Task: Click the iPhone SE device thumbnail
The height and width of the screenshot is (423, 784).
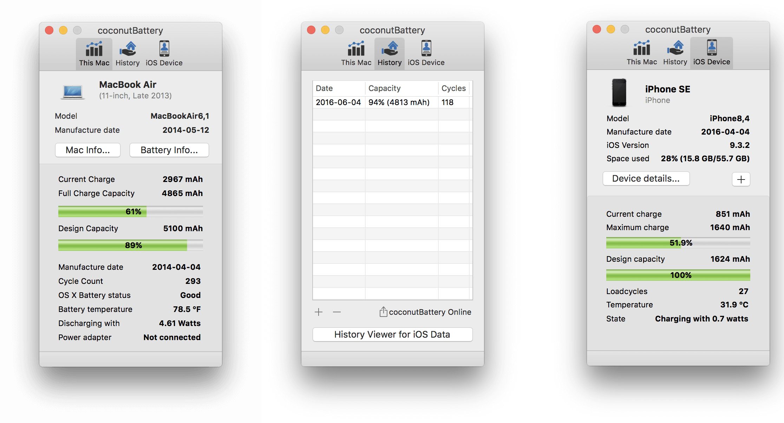Action: [x=619, y=93]
